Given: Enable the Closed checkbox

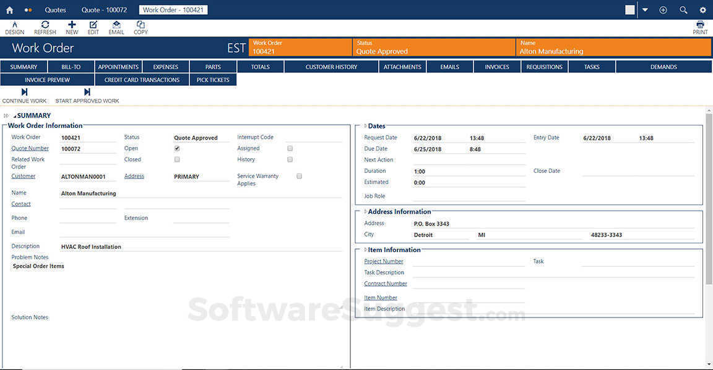Looking at the screenshot, I should (176, 159).
